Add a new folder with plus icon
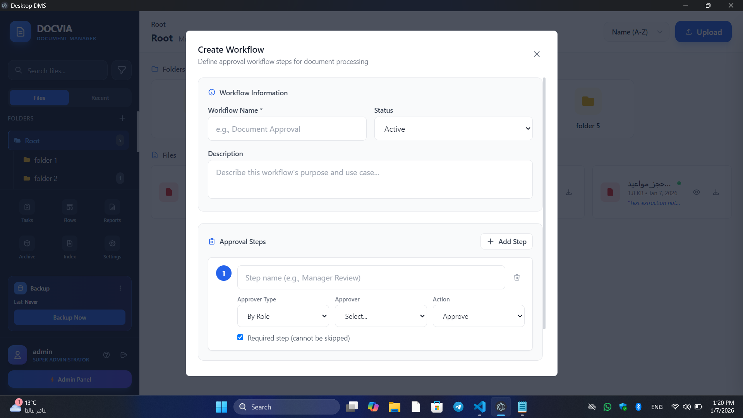Screen dimensions: 743x418 coord(122,119)
